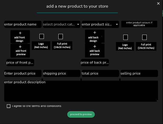Click the add back design plus icon
Viewport: 163px width, 124px height.
pyautogui.click(x=95, y=33)
